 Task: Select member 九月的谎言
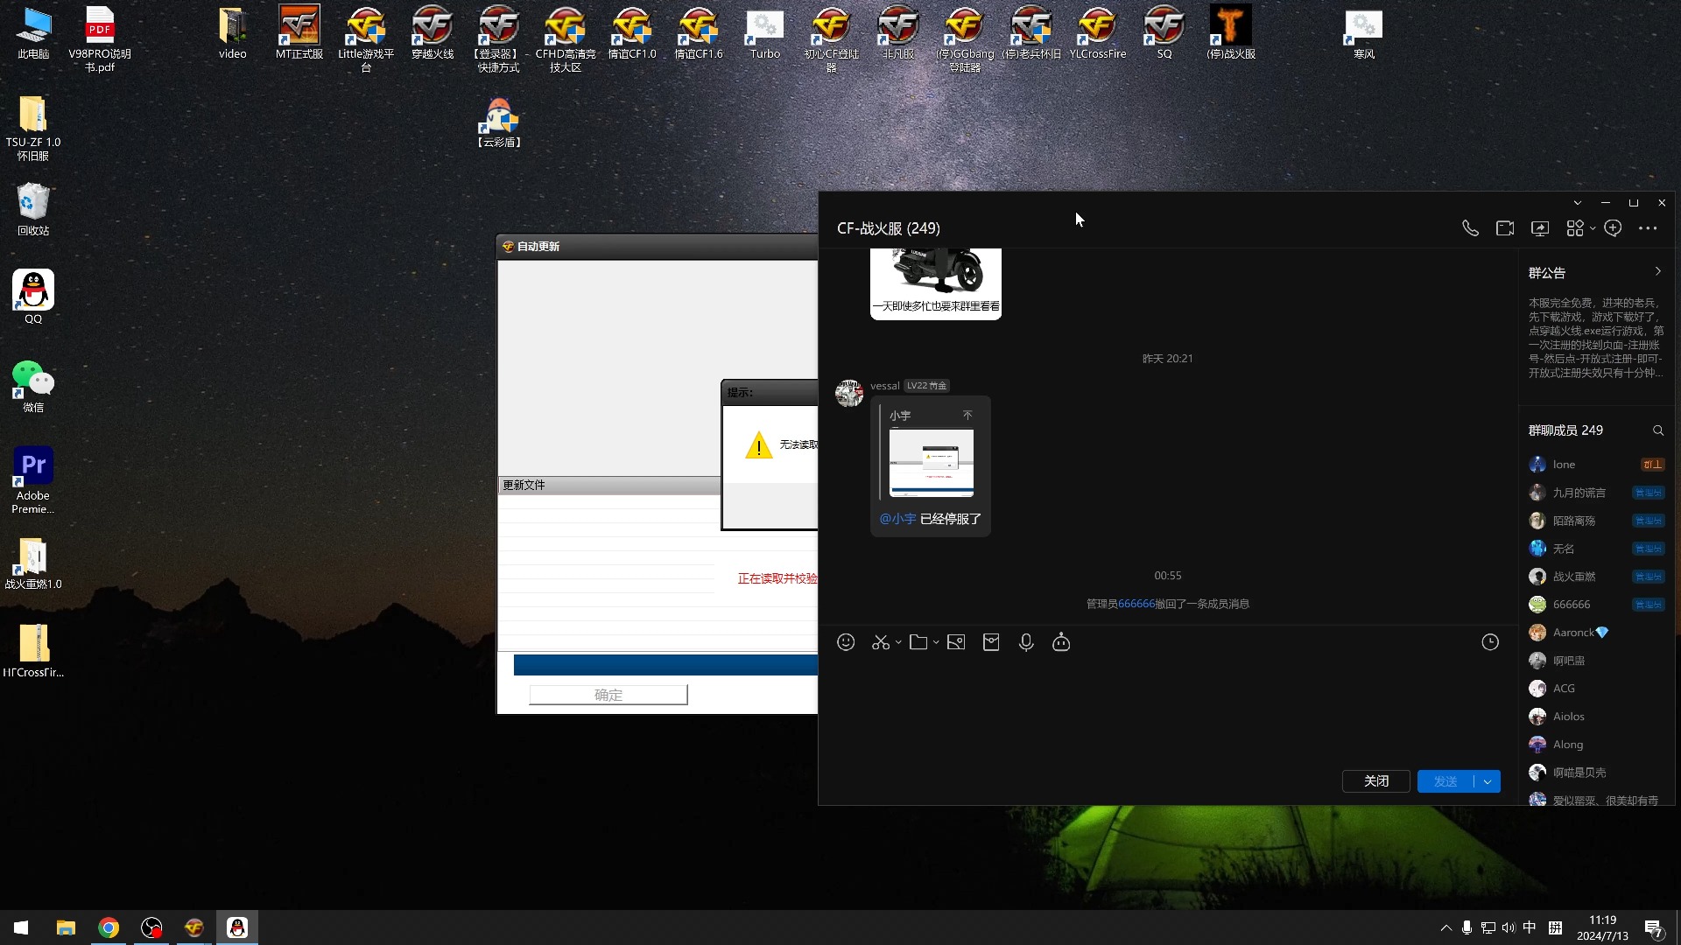pos(1597,493)
